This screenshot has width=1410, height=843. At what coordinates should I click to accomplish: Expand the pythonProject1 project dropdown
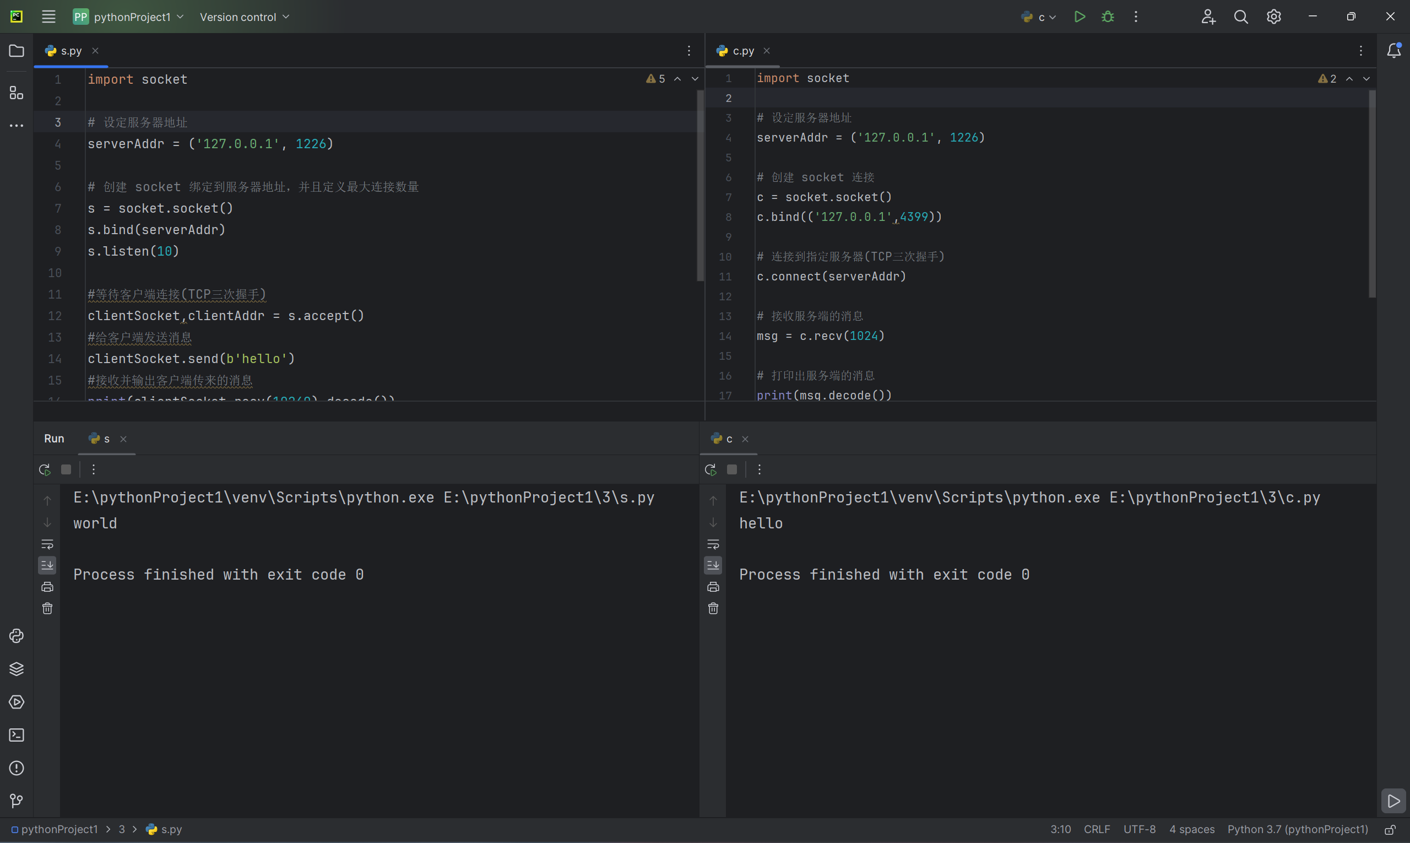pyautogui.click(x=128, y=17)
